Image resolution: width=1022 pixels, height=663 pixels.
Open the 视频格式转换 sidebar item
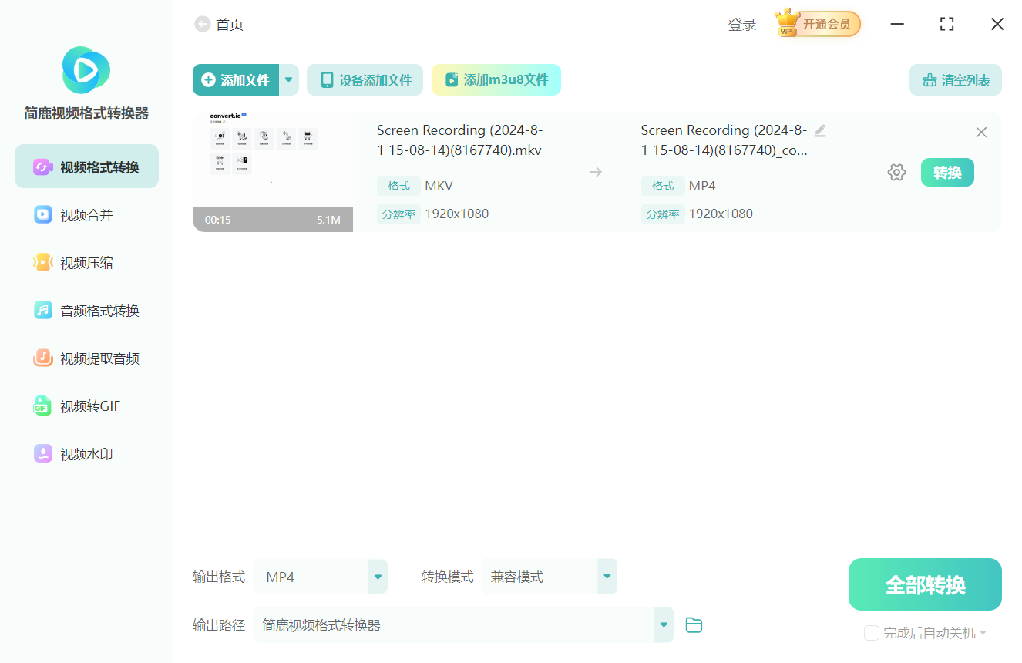coord(86,167)
